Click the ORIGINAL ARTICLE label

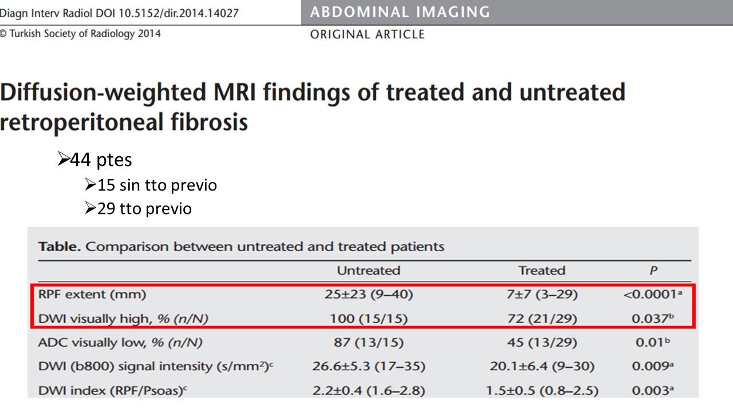point(367,34)
